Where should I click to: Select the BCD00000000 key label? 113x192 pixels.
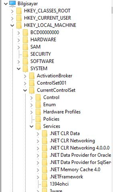[x=45, y=32]
